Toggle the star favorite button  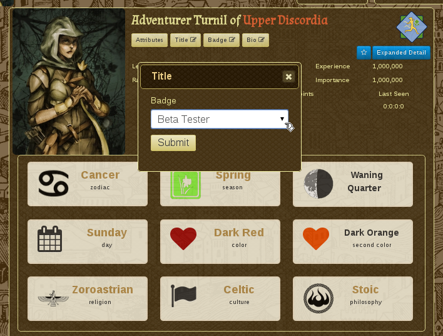364,53
